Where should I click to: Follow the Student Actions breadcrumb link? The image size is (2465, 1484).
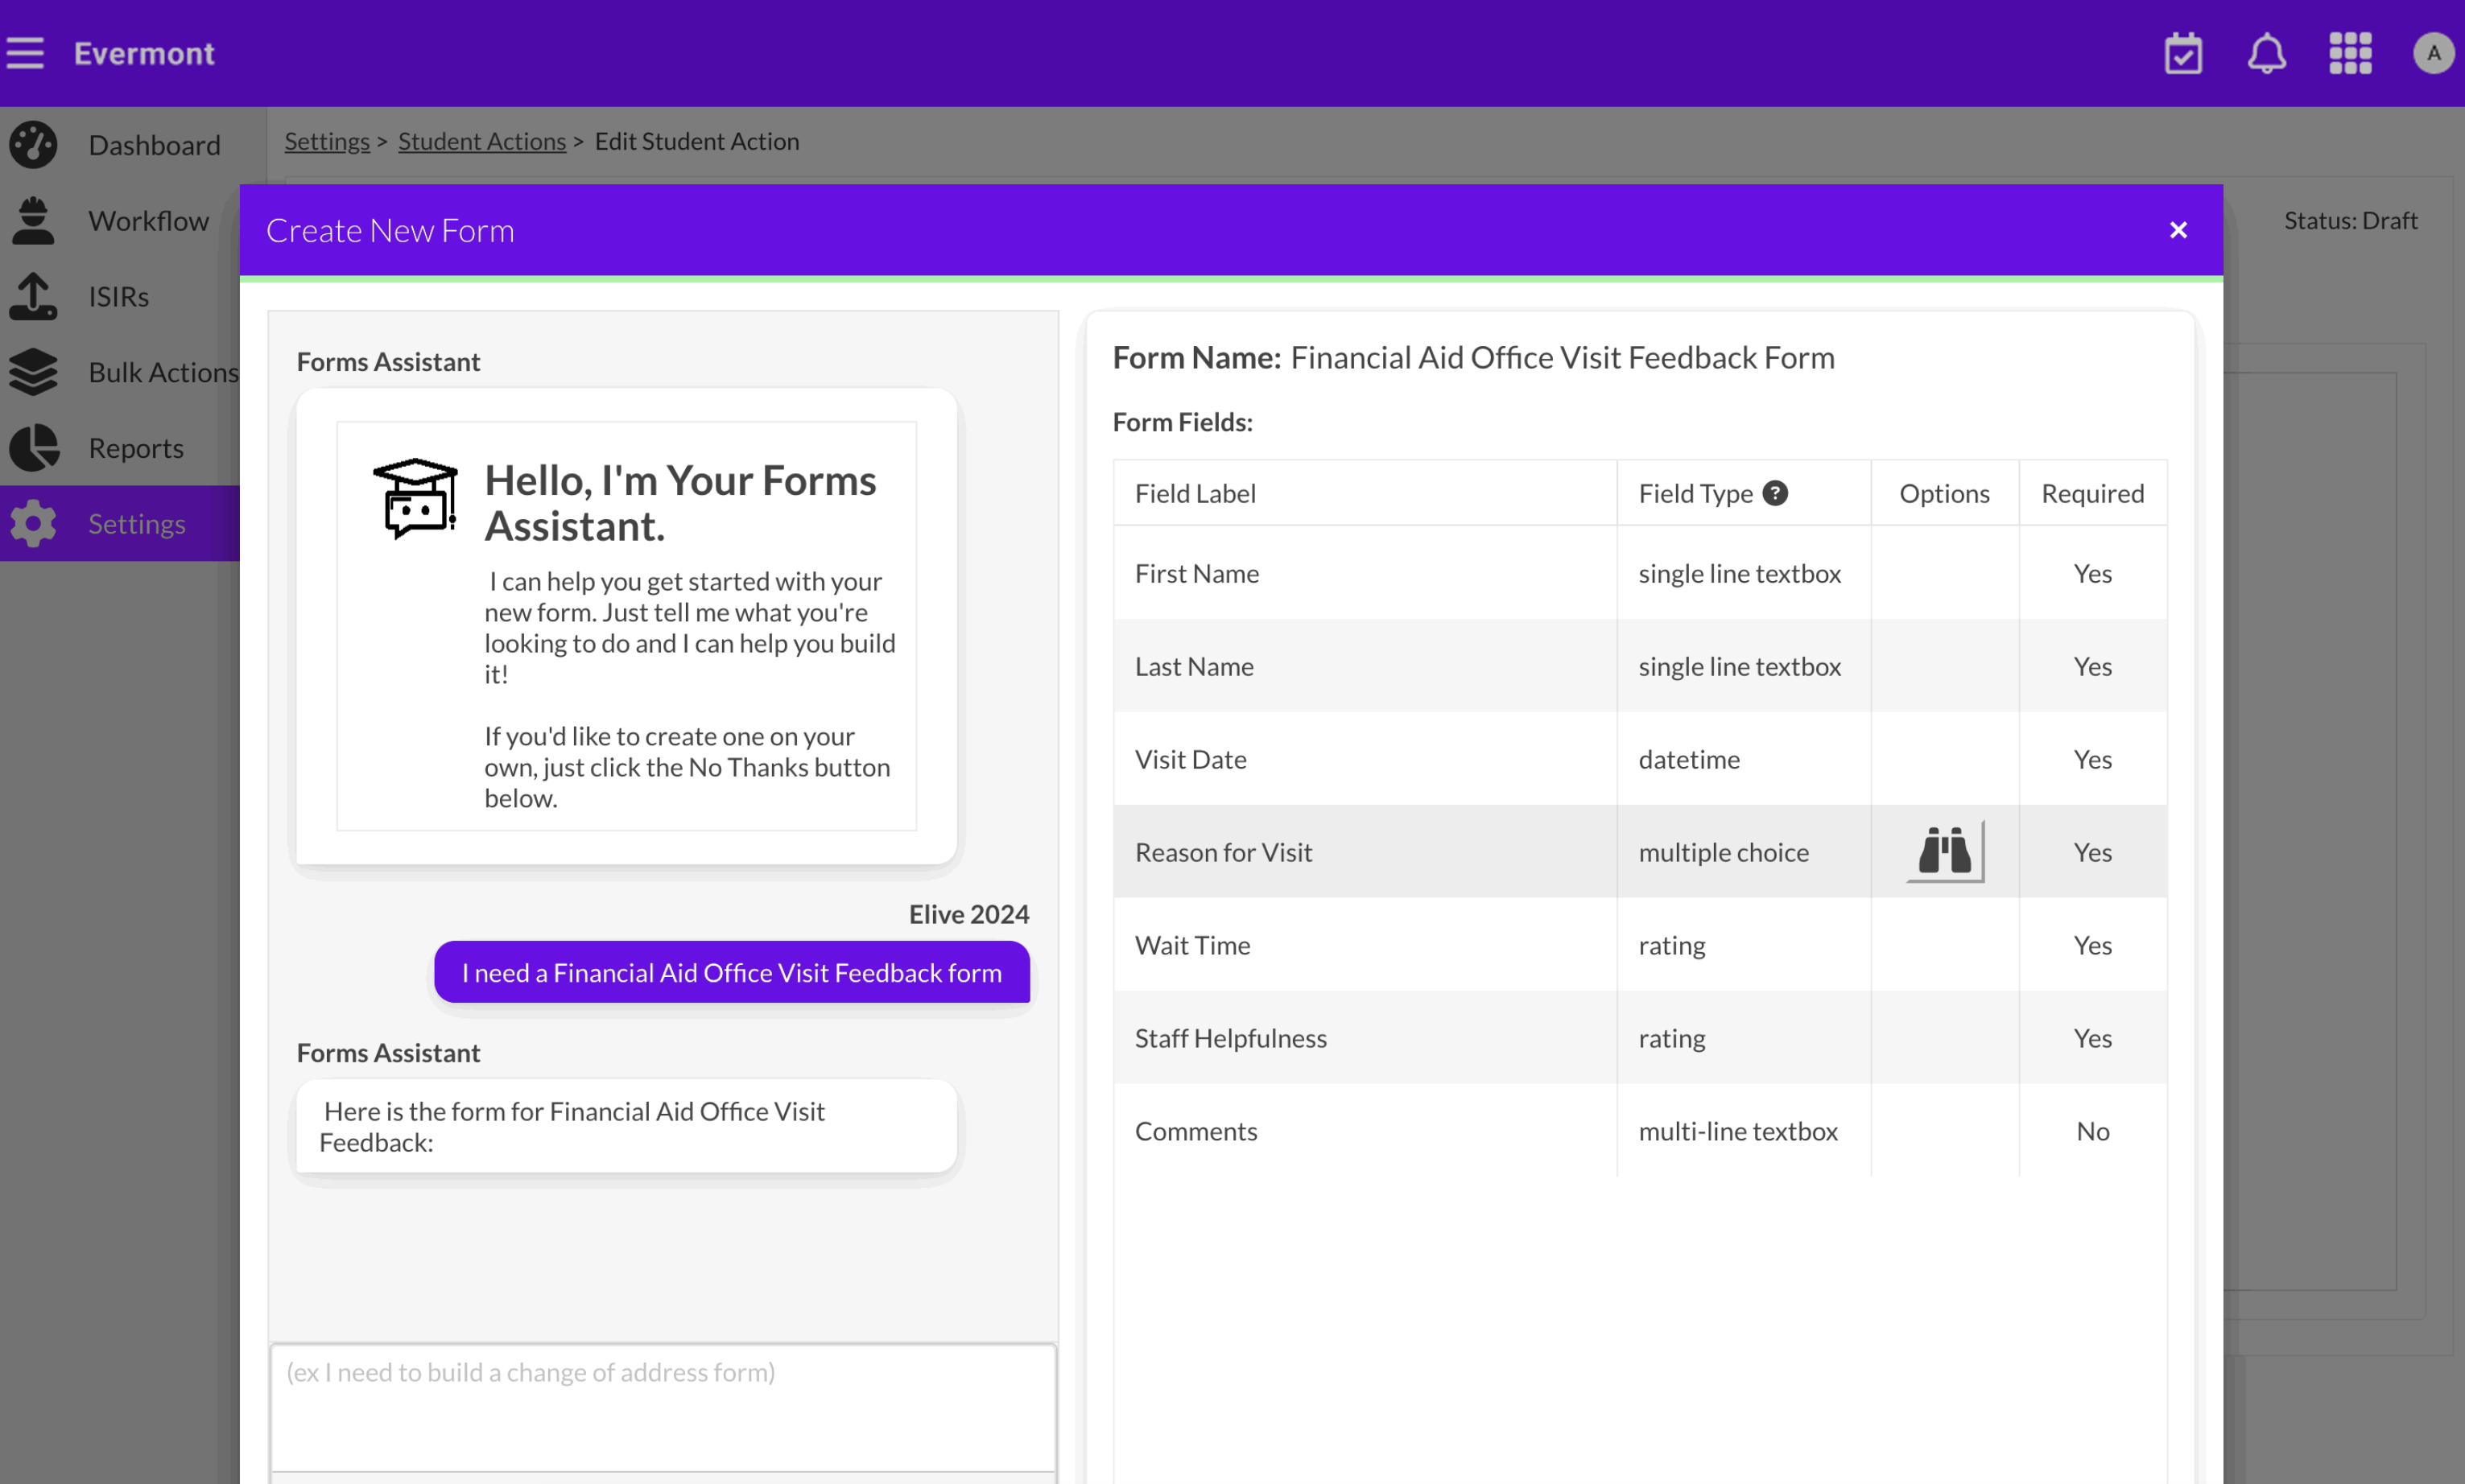481,141
